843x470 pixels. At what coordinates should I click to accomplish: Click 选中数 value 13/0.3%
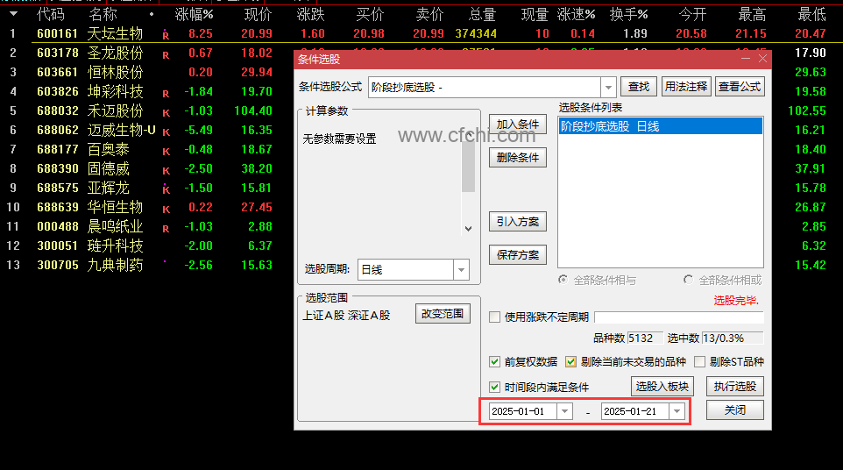(733, 338)
